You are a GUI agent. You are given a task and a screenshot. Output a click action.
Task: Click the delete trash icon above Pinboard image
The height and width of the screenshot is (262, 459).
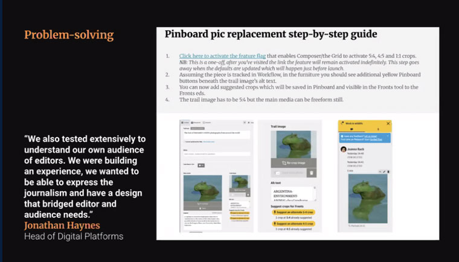point(388,171)
